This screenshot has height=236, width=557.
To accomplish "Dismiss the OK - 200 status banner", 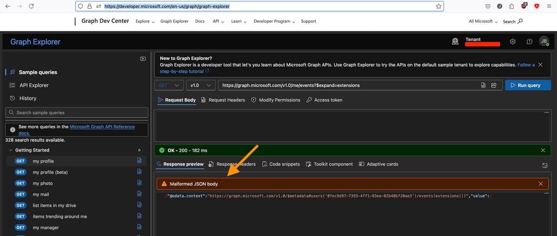I will (543, 150).
